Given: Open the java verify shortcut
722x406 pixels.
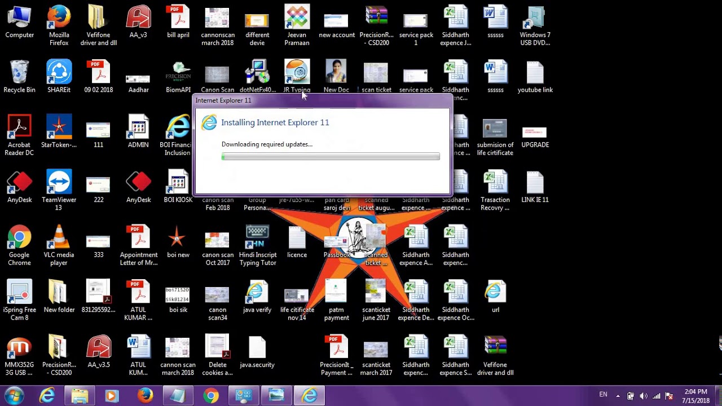Looking at the screenshot, I should [257, 297].
